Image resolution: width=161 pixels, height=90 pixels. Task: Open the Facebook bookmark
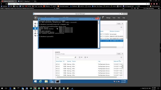[4, 6]
